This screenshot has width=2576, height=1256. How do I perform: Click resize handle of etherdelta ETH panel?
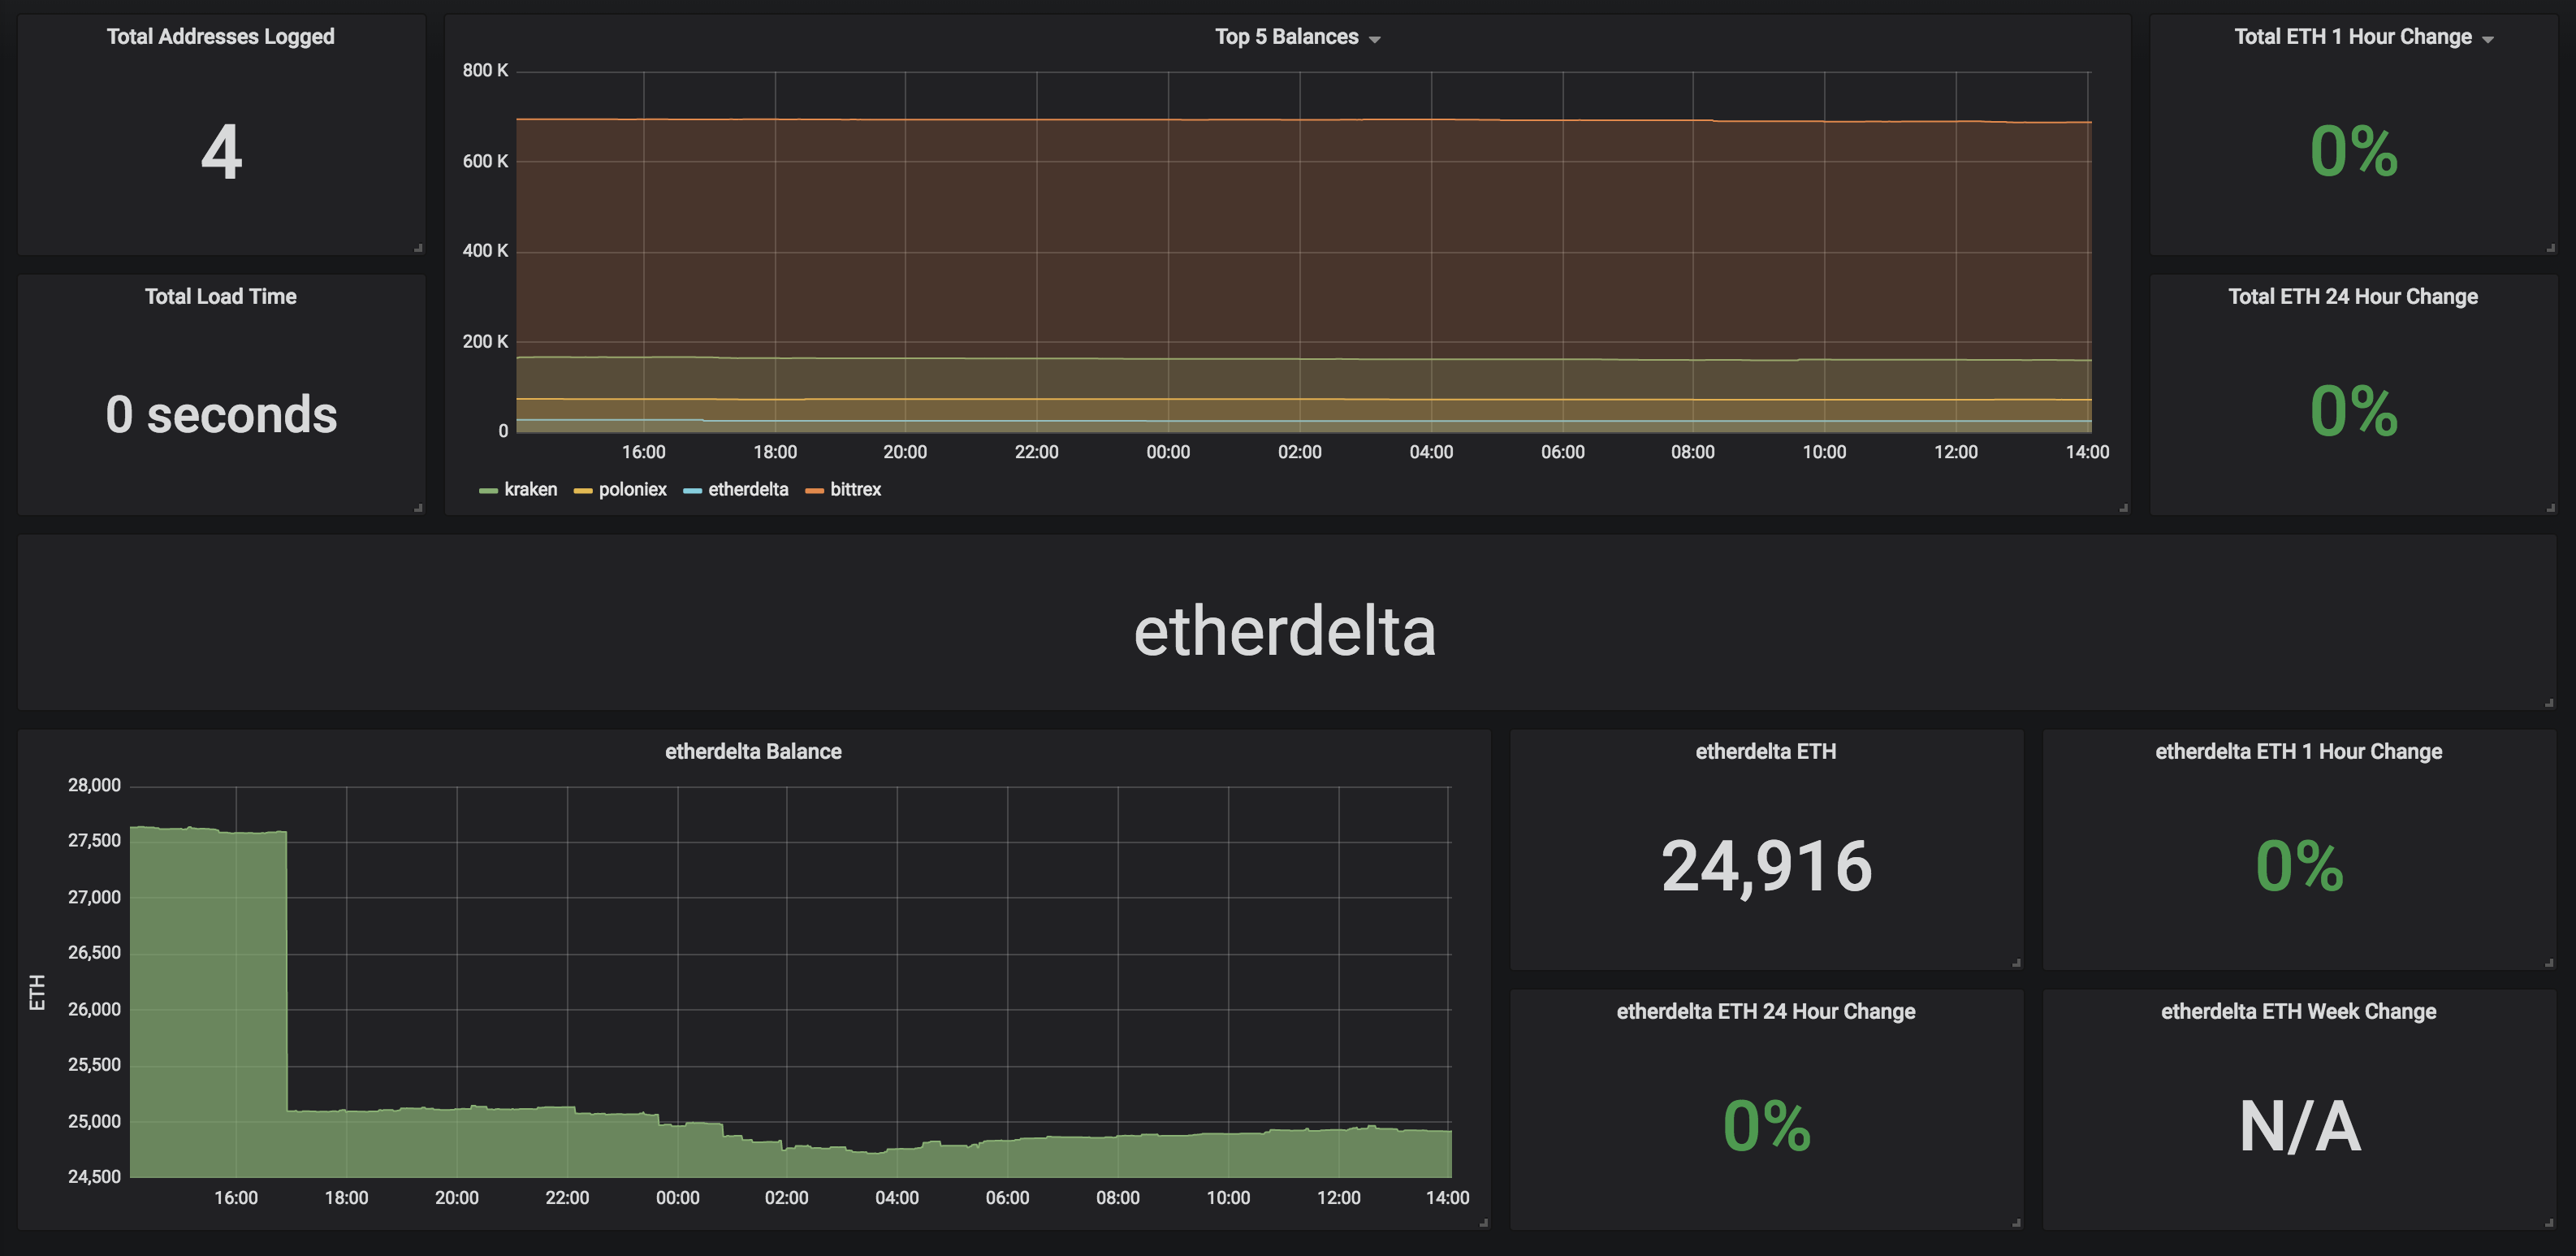tap(2016, 962)
